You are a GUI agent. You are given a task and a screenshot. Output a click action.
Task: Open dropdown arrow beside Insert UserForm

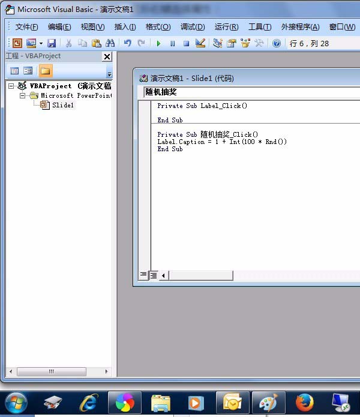(41, 43)
